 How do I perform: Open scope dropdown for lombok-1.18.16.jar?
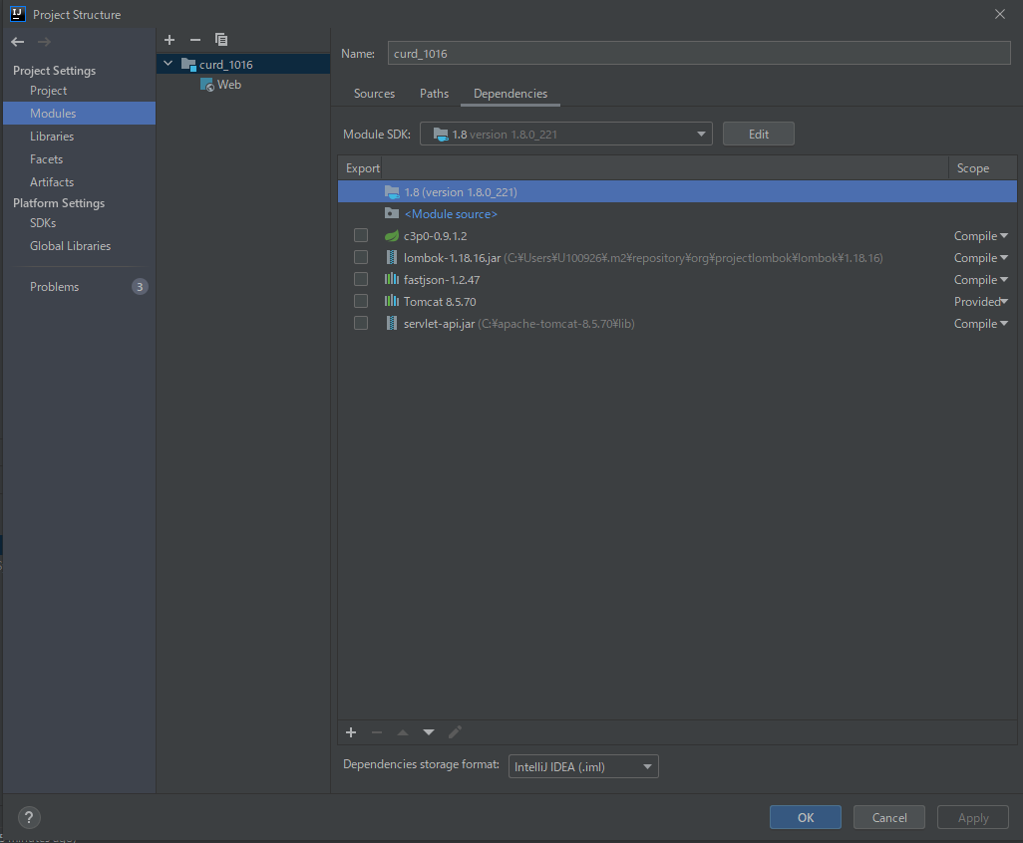click(980, 257)
